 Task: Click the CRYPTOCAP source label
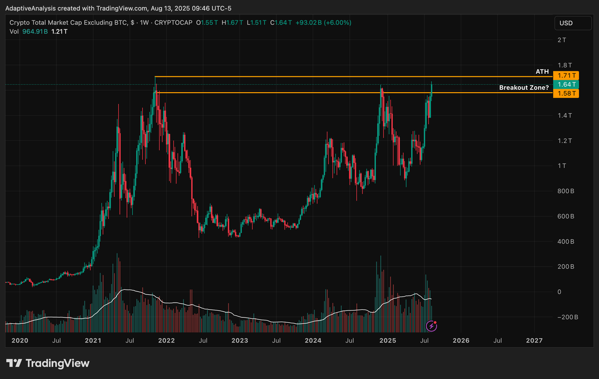[x=174, y=22]
